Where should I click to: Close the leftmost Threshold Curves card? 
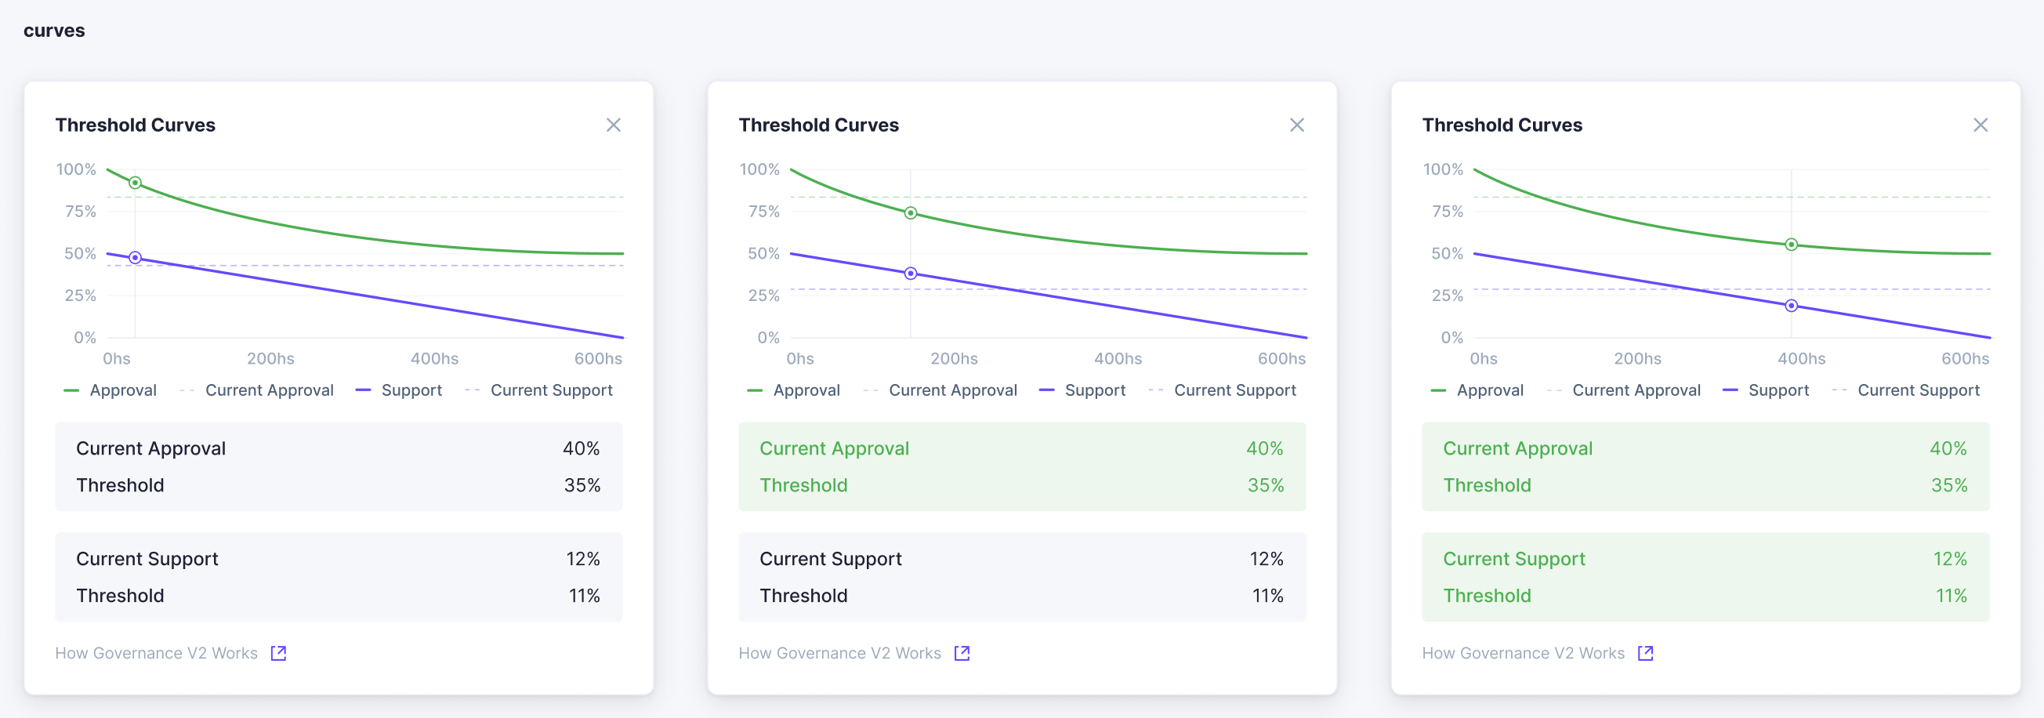click(x=614, y=125)
